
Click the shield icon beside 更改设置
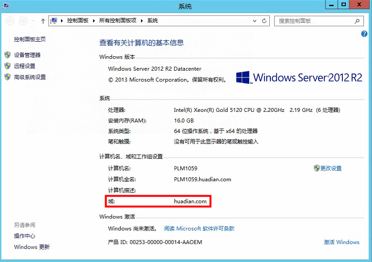pos(317,168)
